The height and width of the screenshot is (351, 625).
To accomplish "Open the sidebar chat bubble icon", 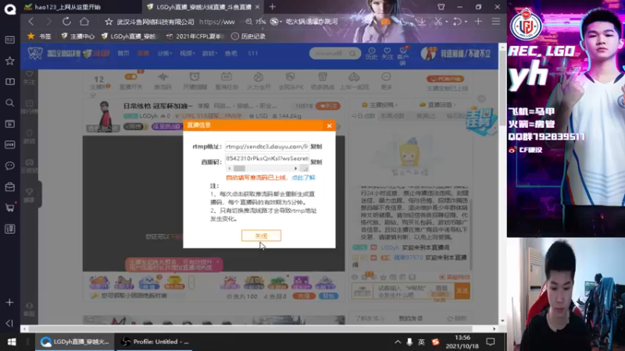I will click(x=10, y=165).
